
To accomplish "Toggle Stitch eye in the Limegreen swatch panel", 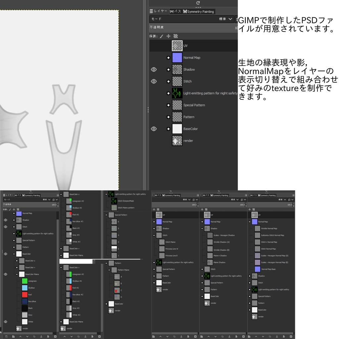I will [6, 227].
